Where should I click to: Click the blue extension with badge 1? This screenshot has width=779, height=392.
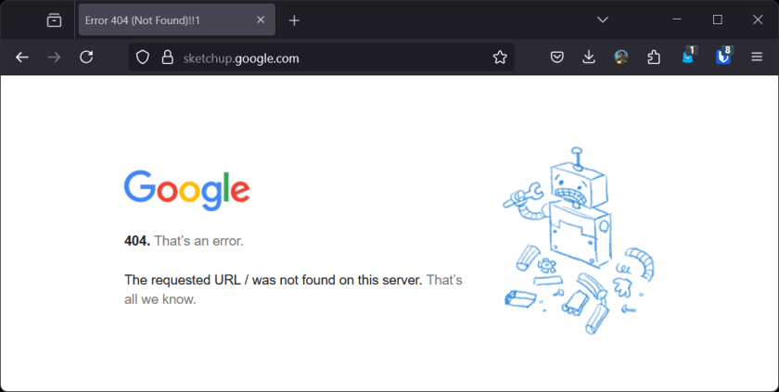688,57
